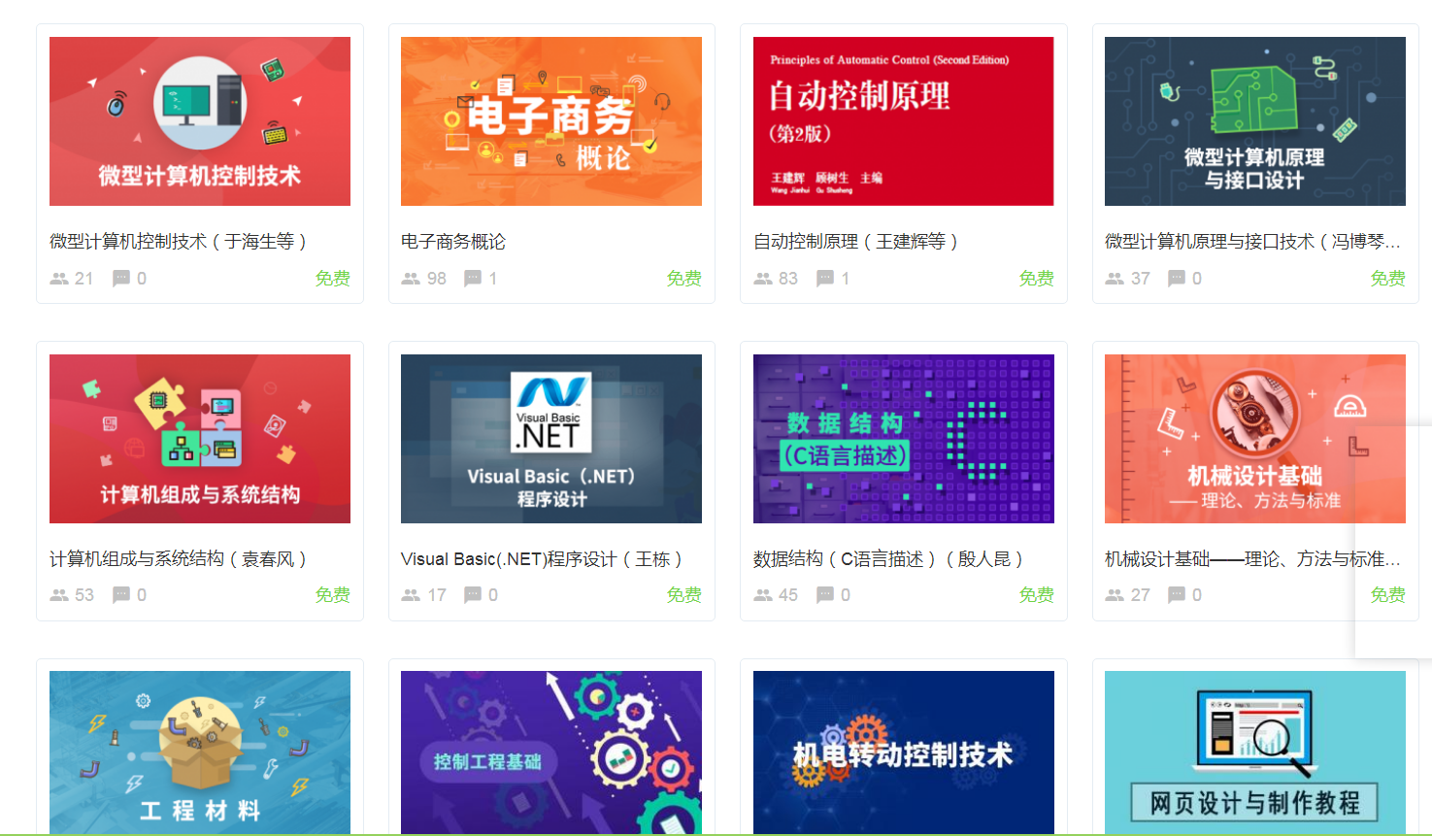Click the comments icon on 电子商务概论 card

point(473,279)
